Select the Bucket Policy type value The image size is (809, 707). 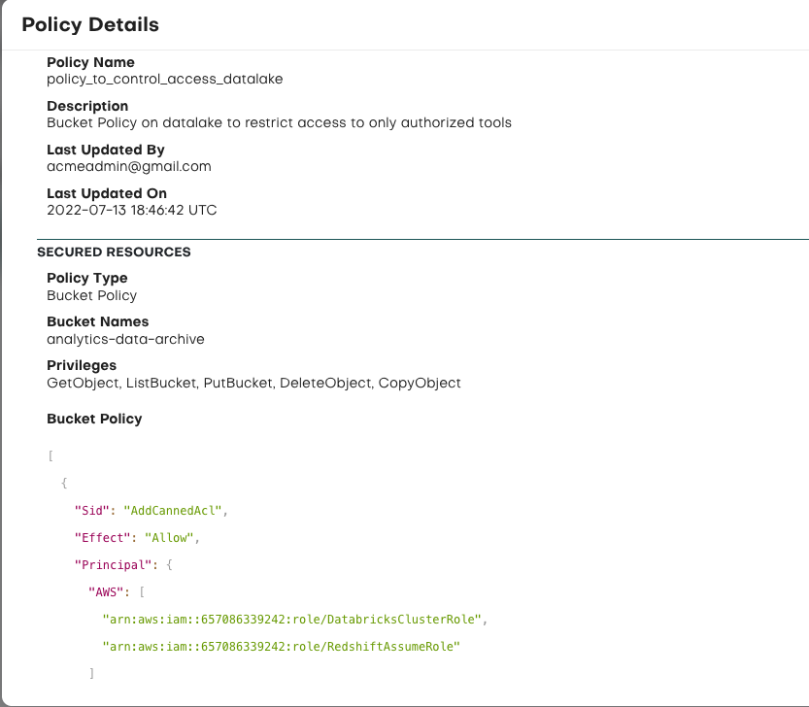coord(91,295)
